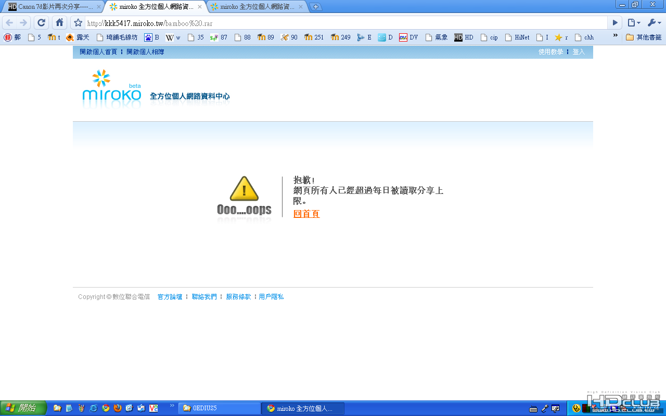Open the star bookmark labeled r

(561, 37)
